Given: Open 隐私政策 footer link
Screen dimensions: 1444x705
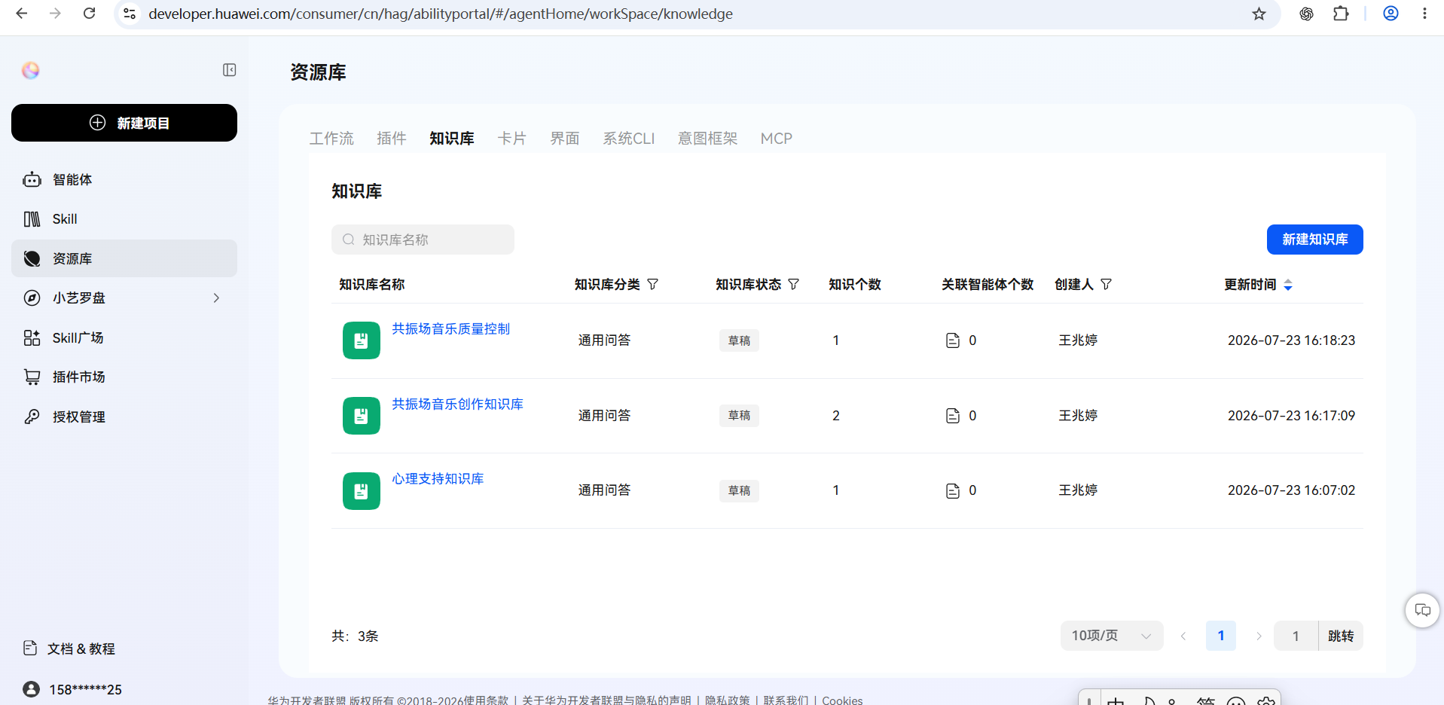Looking at the screenshot, I should pyautogui.click(x=728, y=700).
